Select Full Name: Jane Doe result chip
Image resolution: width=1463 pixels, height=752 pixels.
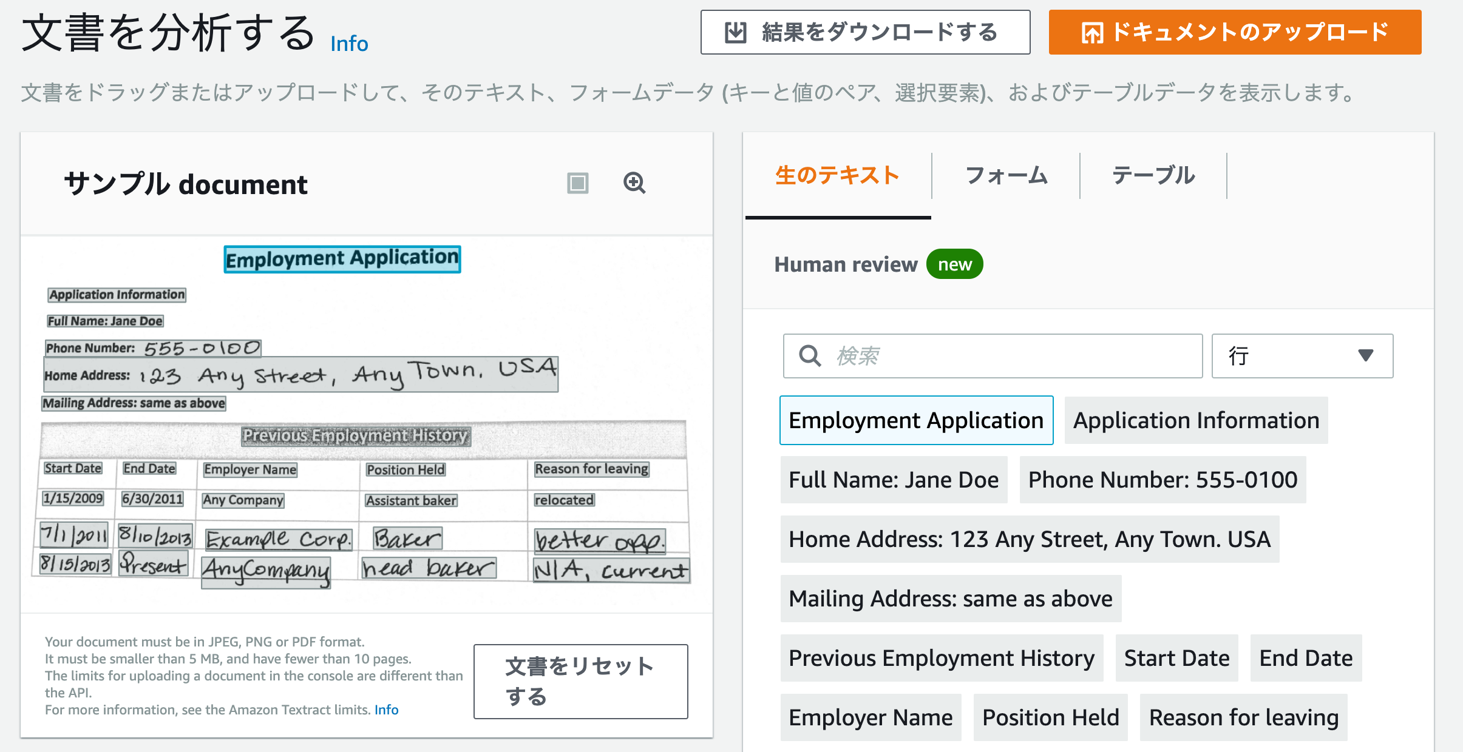click(894, 480)
